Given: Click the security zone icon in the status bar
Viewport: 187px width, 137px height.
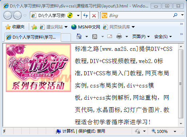Looking at the screenshot, I should (137, 131).
